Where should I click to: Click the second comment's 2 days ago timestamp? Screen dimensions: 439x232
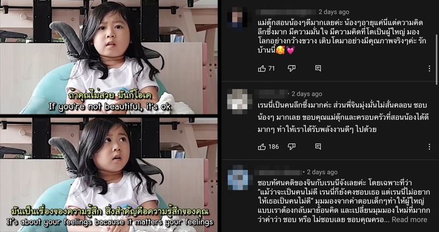[307, 94]
